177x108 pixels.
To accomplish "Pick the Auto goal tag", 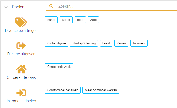I will (93, 20).
